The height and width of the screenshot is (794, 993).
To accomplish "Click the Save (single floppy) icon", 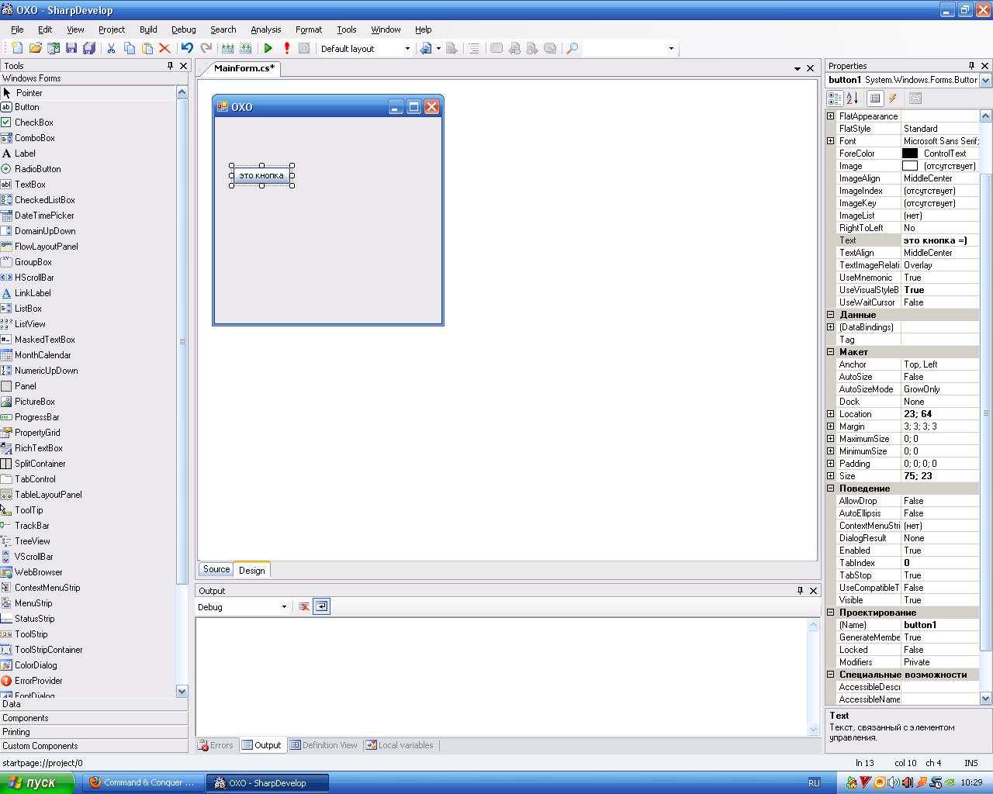I will (71, 48).
